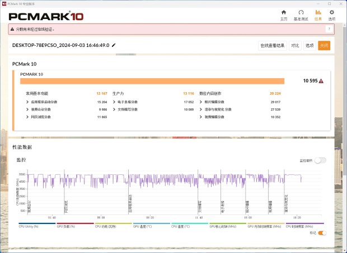
Task: Click the 分数尚未经过在线验证 warning text
Action: [x=35, y=30]
